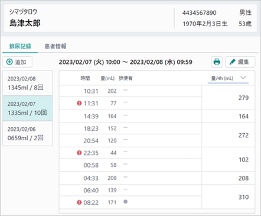Click the 4h total value 164 in right column

pyautogui.click(x=243, y=116)
